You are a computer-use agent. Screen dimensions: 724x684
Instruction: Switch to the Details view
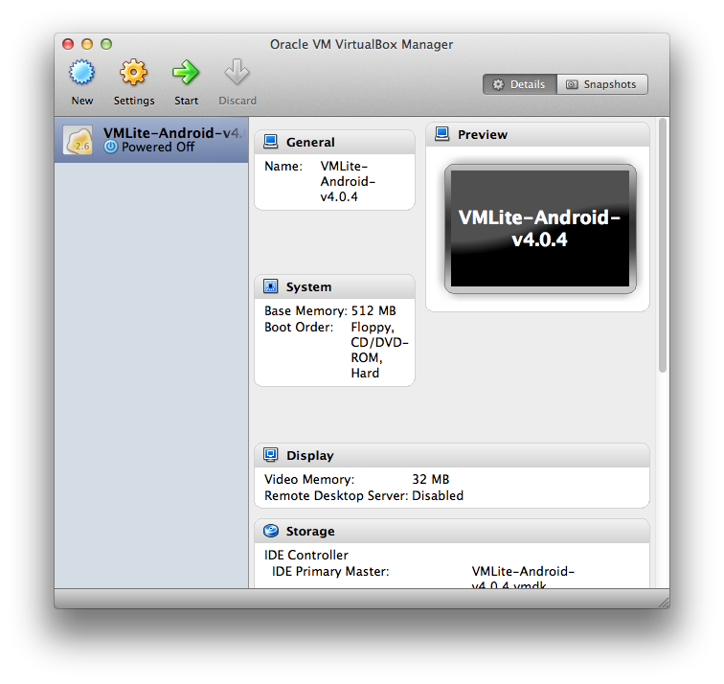519,84
